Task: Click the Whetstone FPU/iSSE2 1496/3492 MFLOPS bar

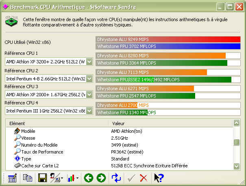Action: [x=168, y=80]
